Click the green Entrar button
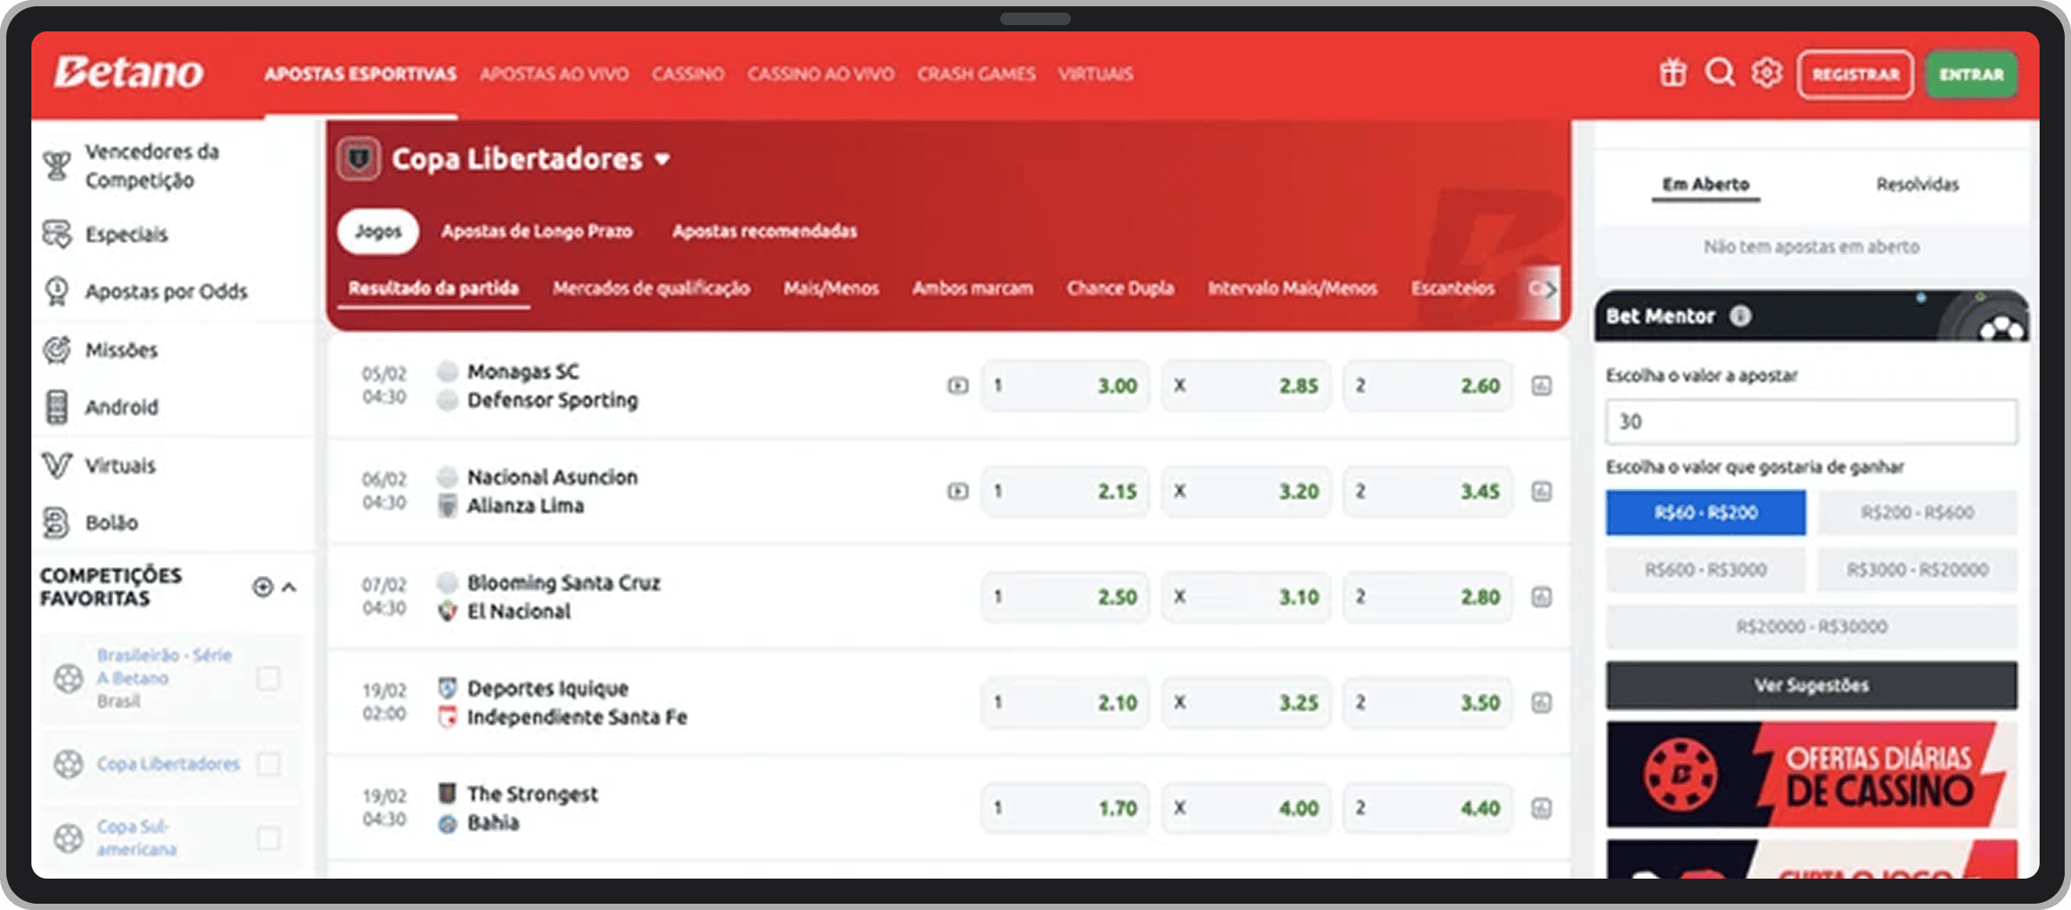Viewport: 2071px width, 910px height. coord(1971,74)
